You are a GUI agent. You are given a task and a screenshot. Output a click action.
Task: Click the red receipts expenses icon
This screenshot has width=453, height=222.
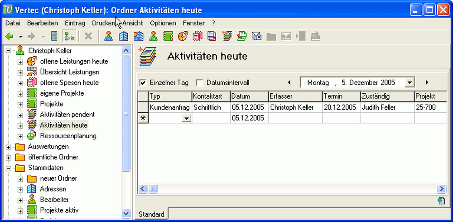click(198, 36)
